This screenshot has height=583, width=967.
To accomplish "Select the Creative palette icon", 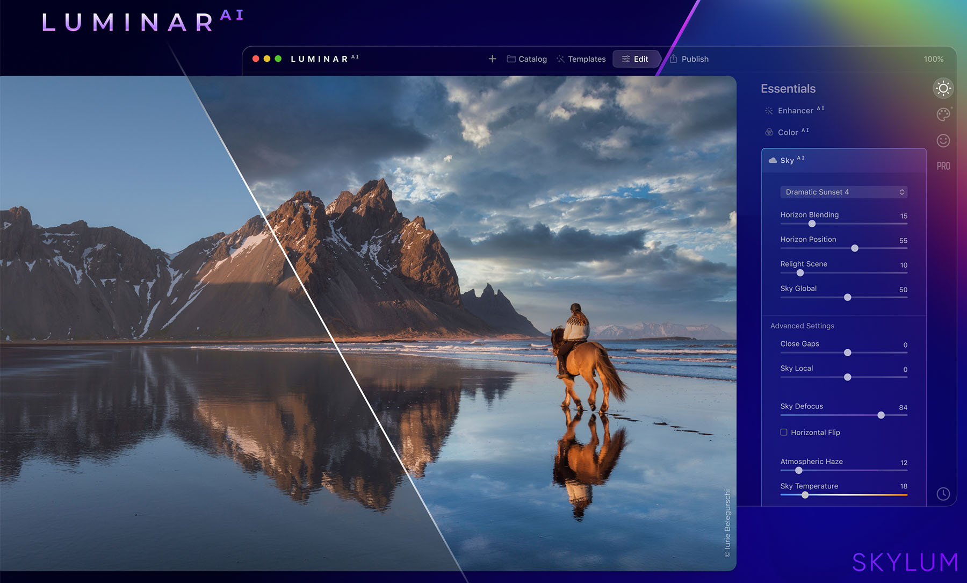I will (x=943, y=114).
